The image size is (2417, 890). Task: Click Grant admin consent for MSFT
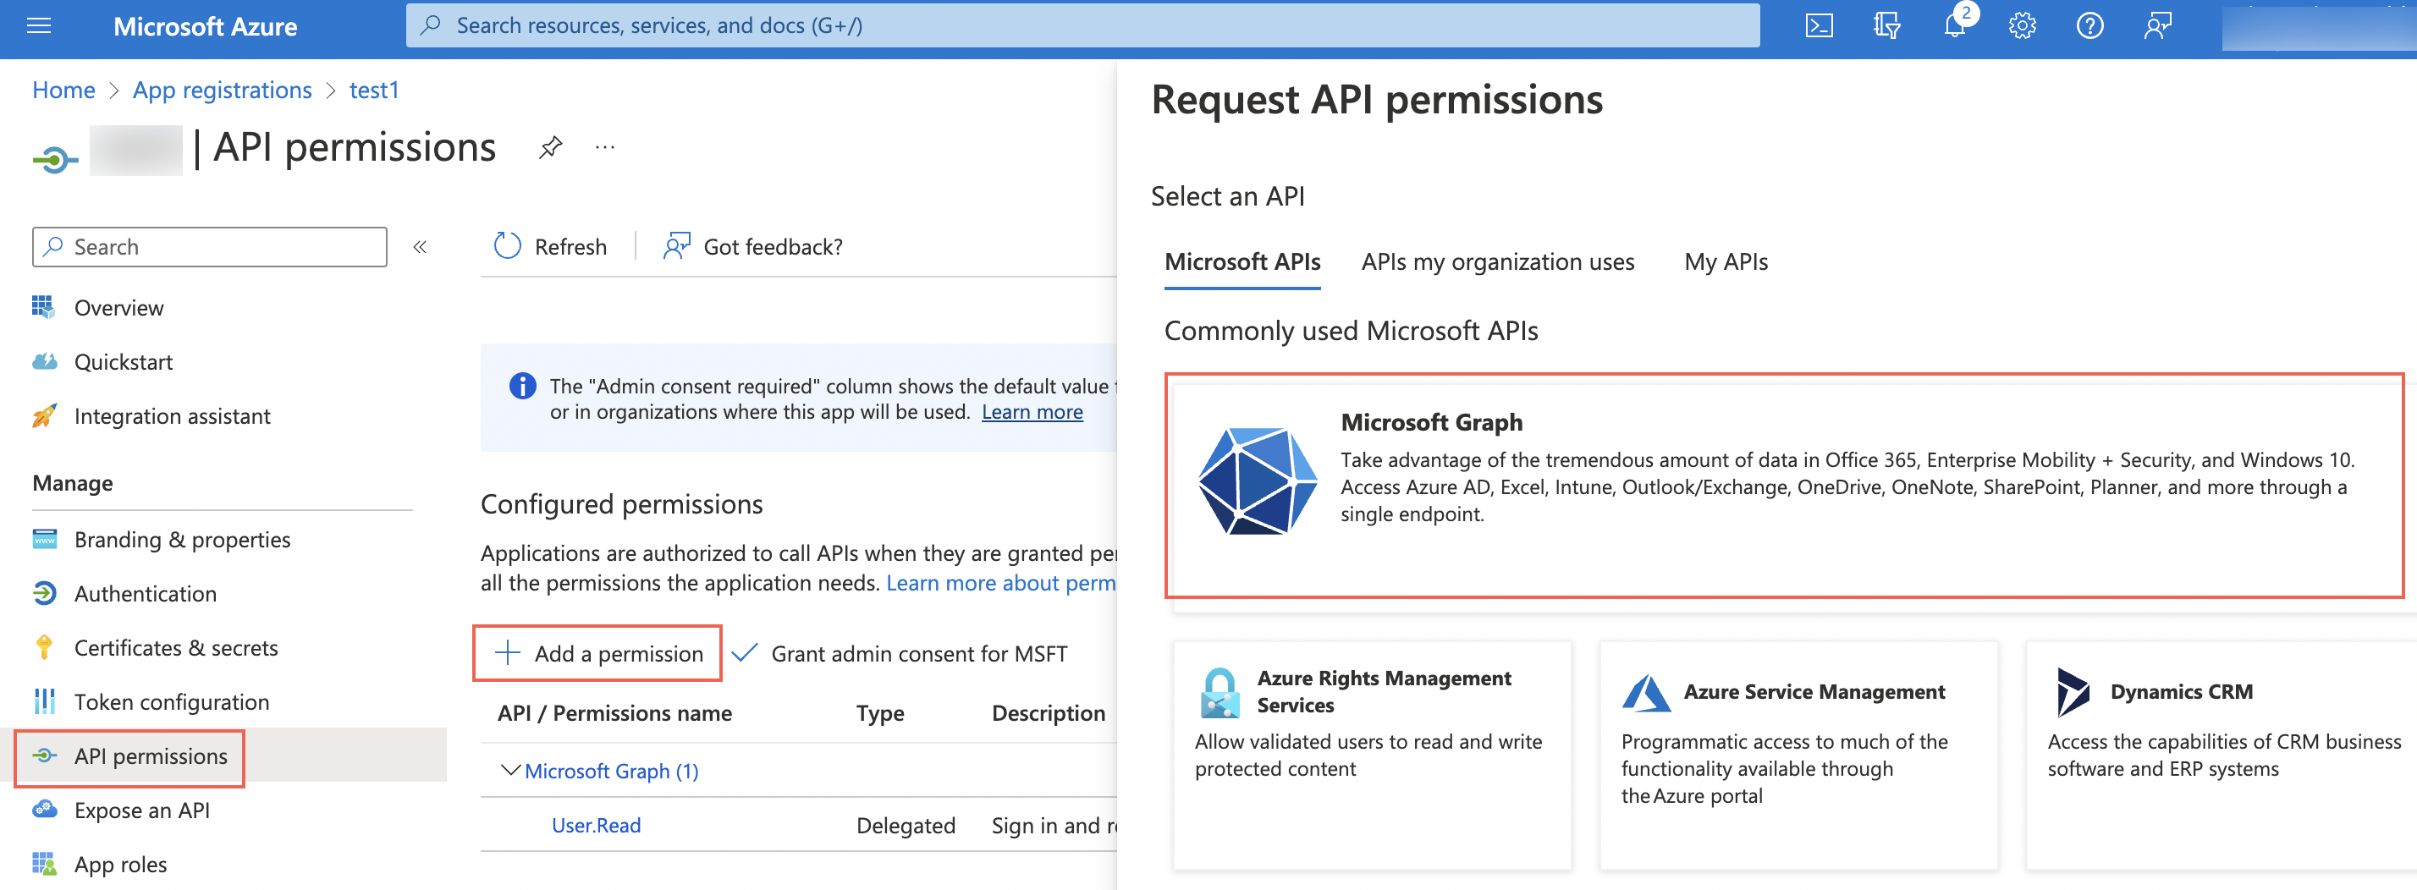pyautogui.click(x=900, y=653)
